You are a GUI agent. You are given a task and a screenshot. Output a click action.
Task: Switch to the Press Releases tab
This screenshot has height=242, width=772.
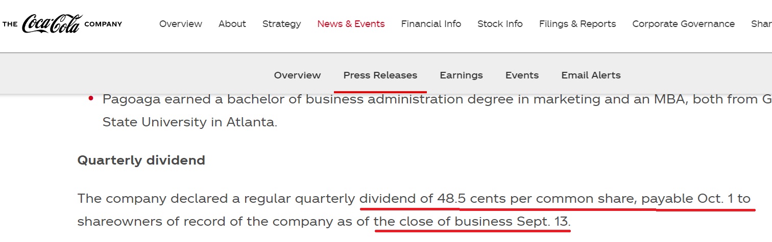point(380,75)
